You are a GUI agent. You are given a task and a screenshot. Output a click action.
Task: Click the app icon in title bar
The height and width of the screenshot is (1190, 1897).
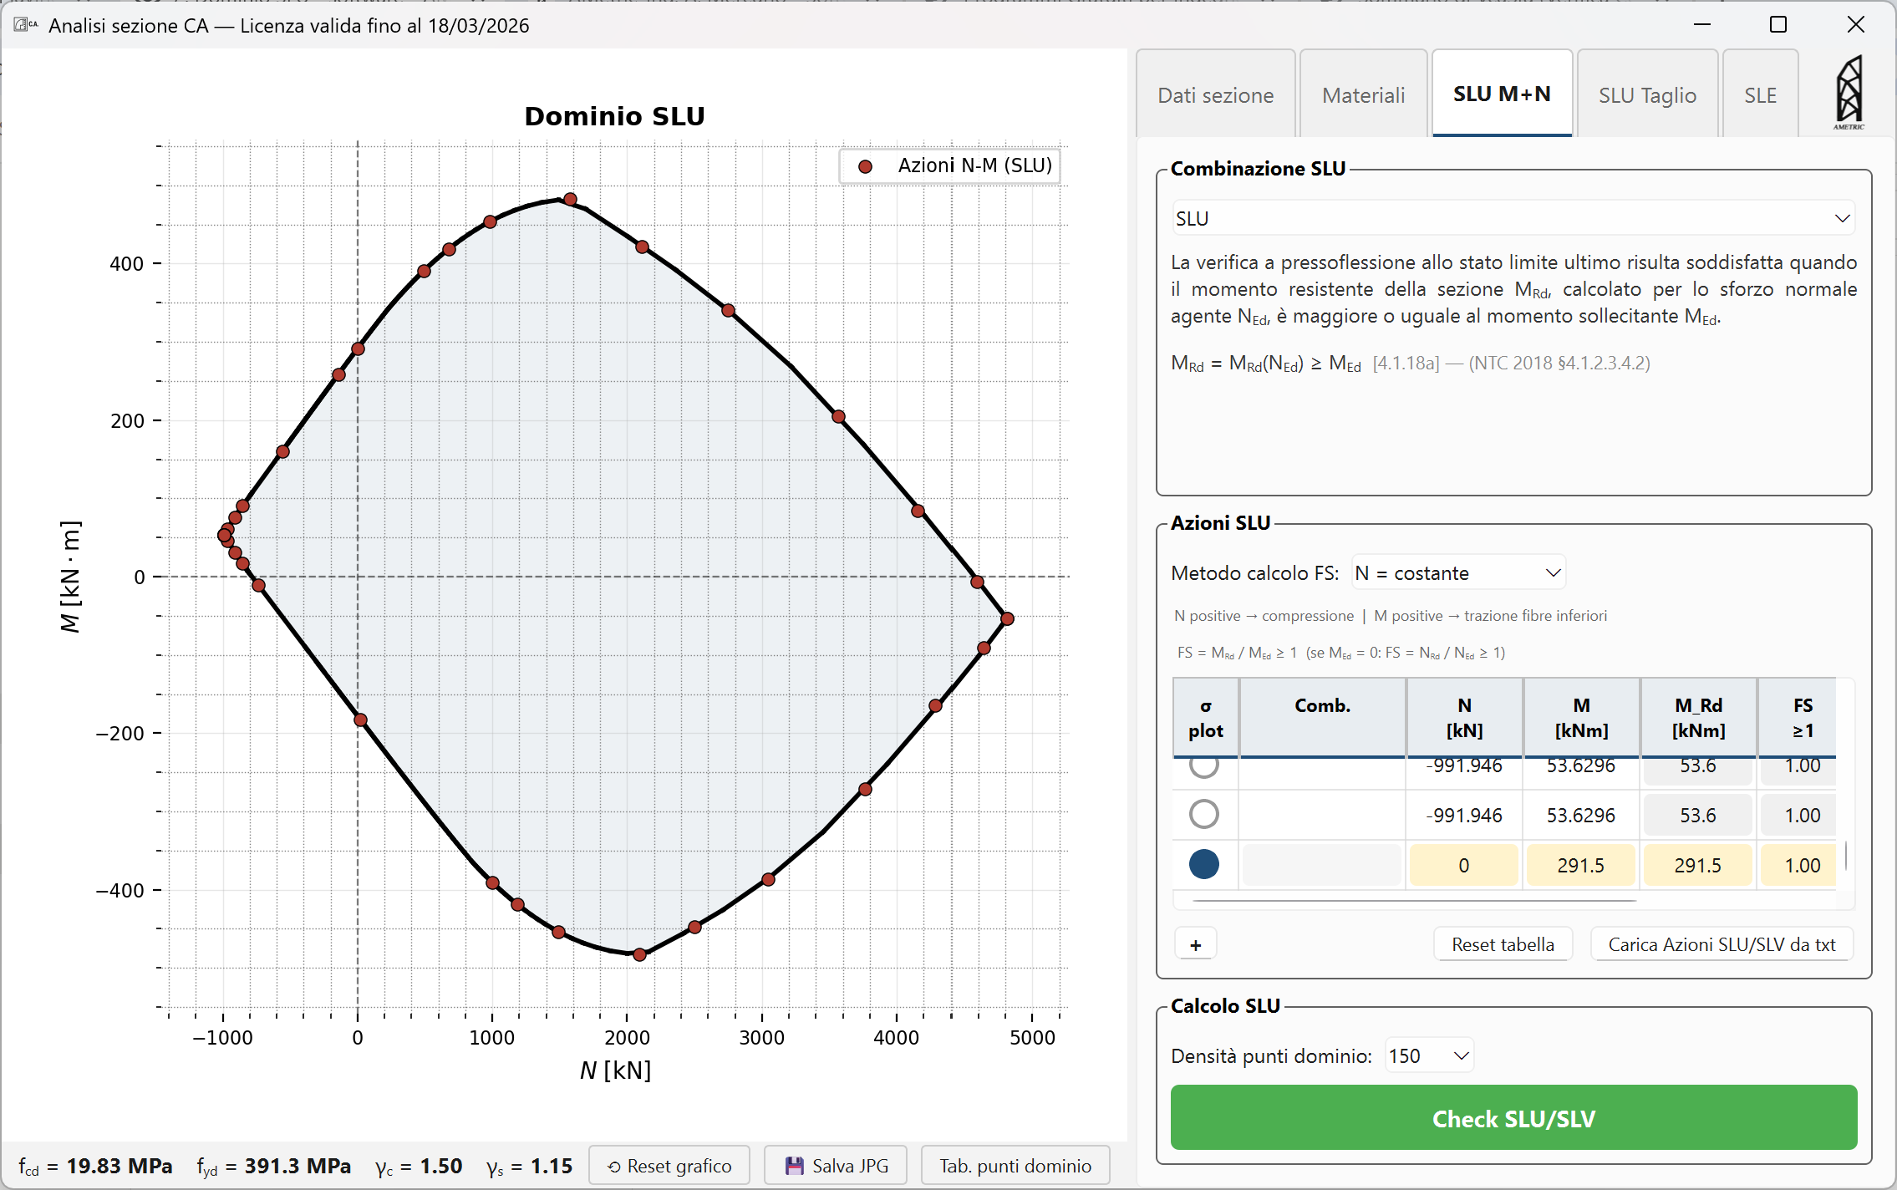coord(23,25)
